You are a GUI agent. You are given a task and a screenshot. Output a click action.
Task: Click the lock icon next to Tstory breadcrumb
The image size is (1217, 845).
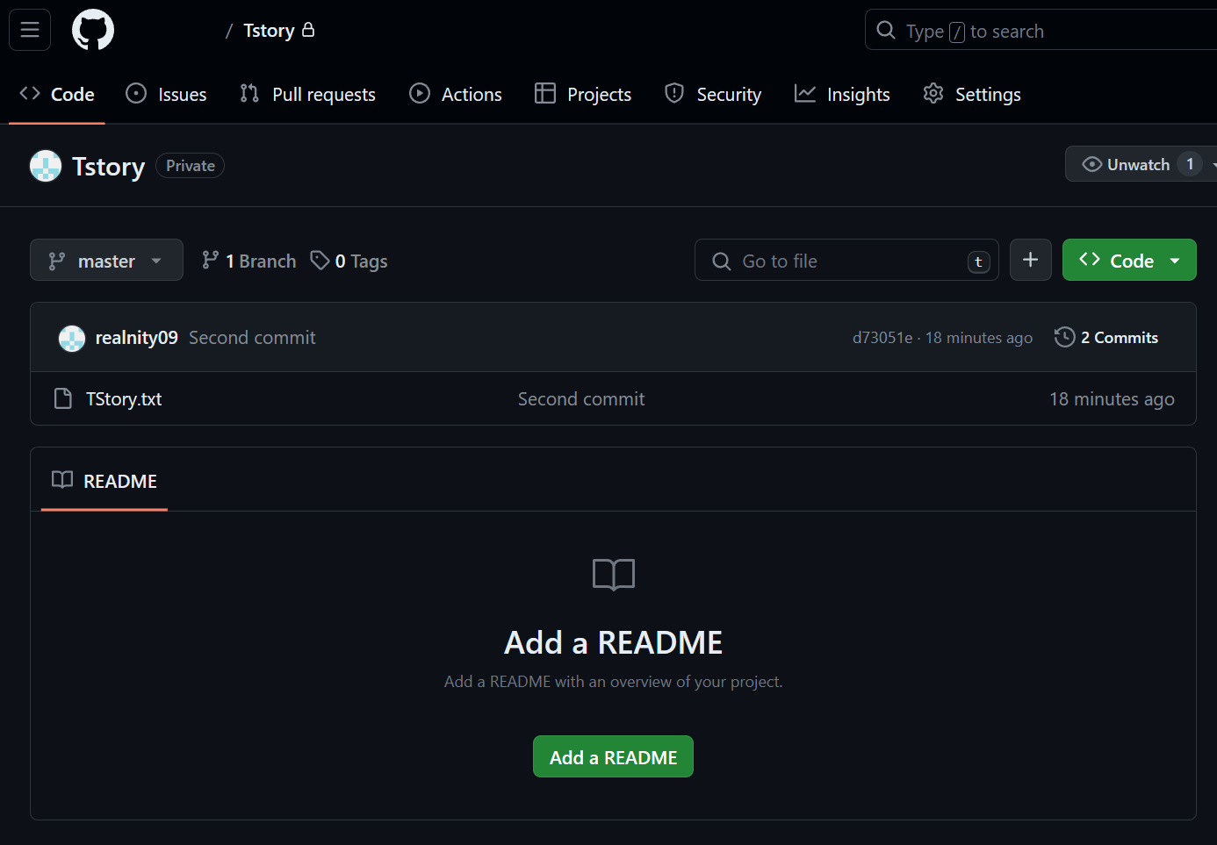[x=308, y=30]
